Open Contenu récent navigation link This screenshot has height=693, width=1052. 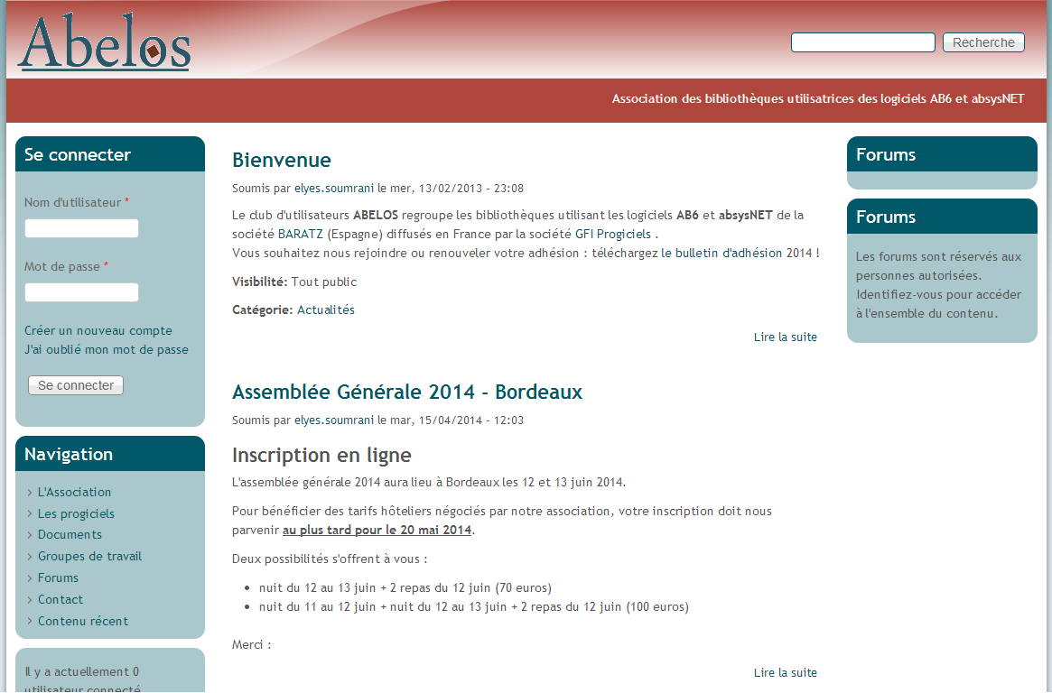coord(82,621)
